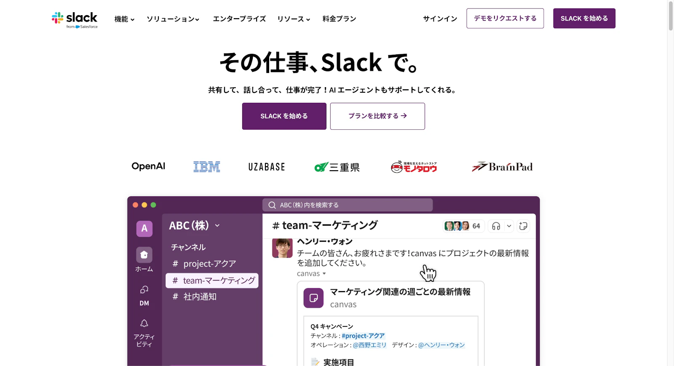Click the red window dot in mockup
The height and width of the screenshot is (366, 674).
[x=135, y=205]
